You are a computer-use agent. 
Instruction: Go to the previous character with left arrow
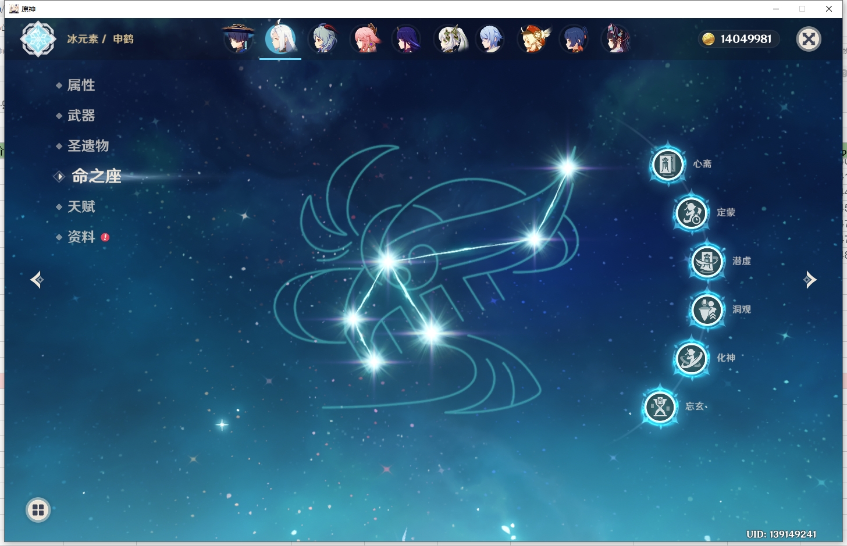coord(37,280)
